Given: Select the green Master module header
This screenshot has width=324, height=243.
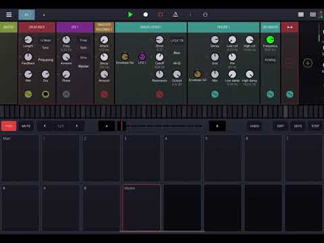Looking at the screenshot, I should pos(9,27).
